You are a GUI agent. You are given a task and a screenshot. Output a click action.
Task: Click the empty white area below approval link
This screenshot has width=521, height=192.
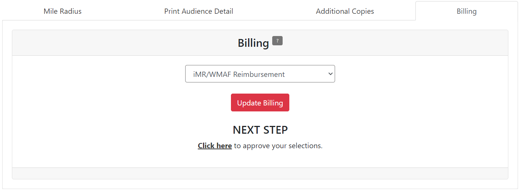[x=260, y=159]
